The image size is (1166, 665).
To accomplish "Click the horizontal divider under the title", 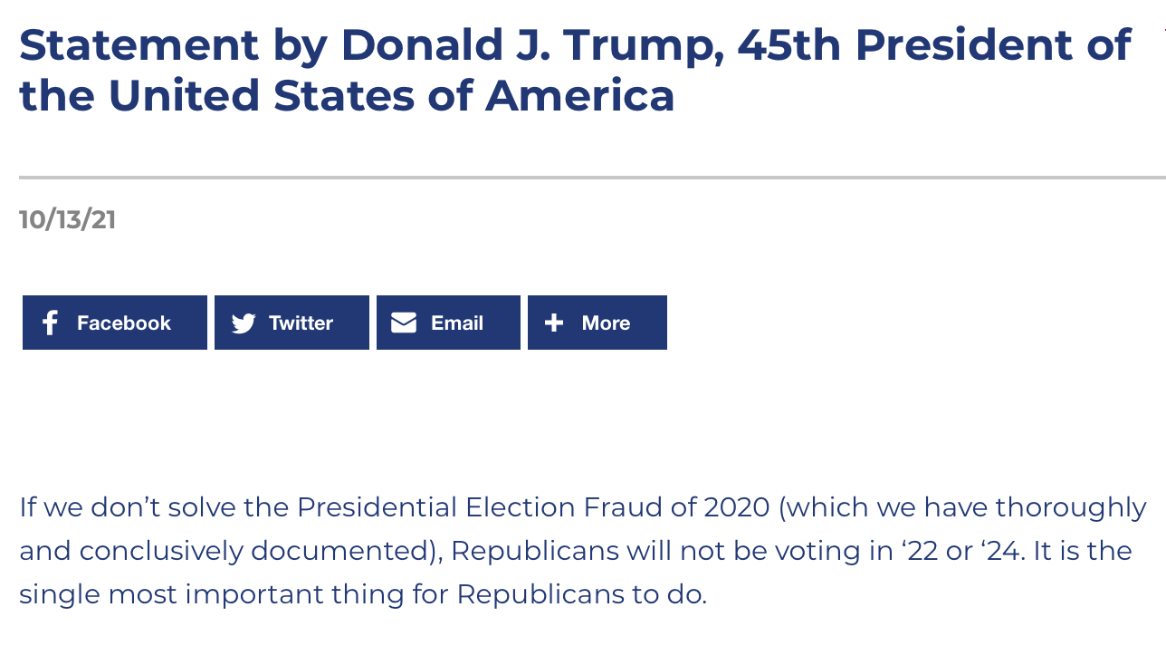I will pyautogui.click(x=592, y=178).
